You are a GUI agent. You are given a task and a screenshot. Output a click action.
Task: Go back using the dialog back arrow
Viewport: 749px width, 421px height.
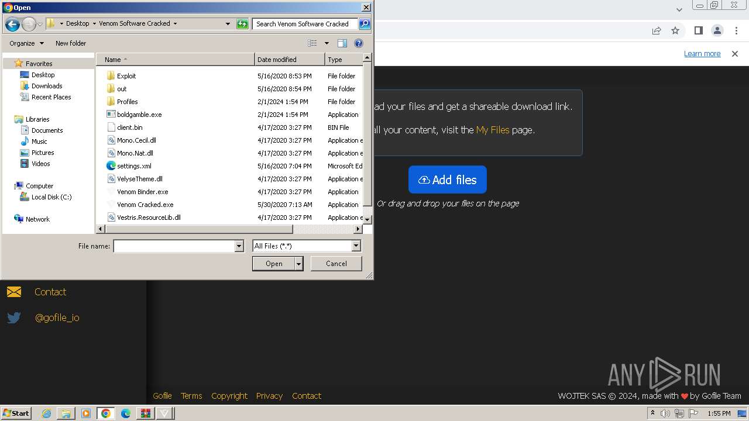(x=12, y=24)
